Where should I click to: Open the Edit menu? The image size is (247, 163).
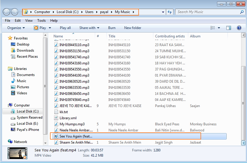click(18, 21)
